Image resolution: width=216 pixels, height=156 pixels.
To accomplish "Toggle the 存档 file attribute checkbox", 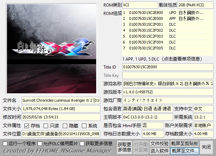I will pyautogui.click(x=27, y=126).
